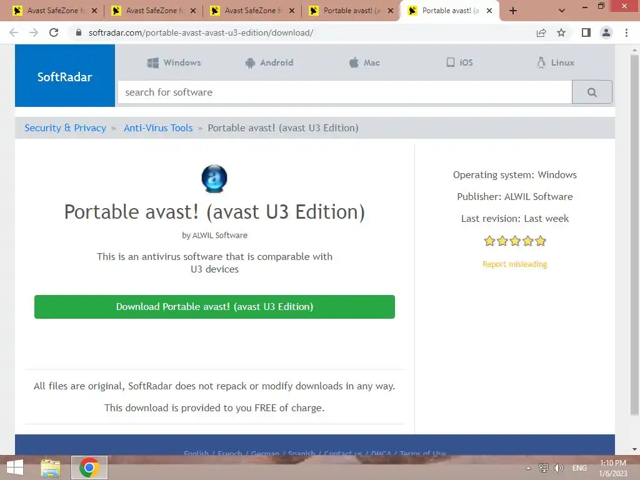
Task: Close the fourth Portable avast! tab
Action: [391, 11]
